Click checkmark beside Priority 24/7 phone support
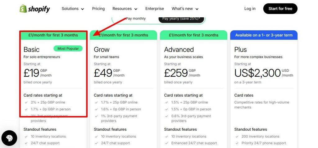The height and width of the screenshot is (148, 318). [x=237, y=143]
